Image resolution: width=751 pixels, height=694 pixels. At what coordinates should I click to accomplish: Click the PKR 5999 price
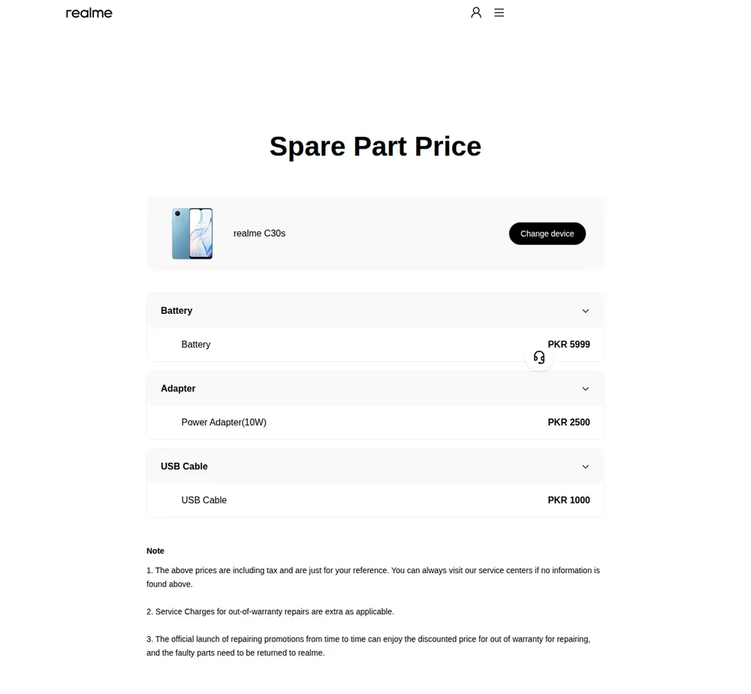point(569,344)
